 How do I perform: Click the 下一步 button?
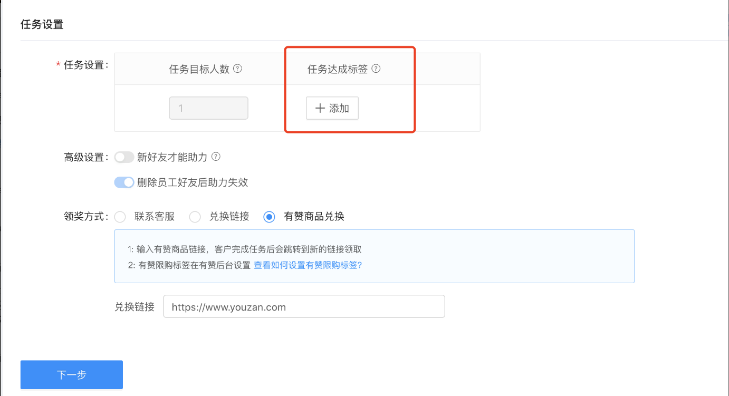click(x=72, y=375)
